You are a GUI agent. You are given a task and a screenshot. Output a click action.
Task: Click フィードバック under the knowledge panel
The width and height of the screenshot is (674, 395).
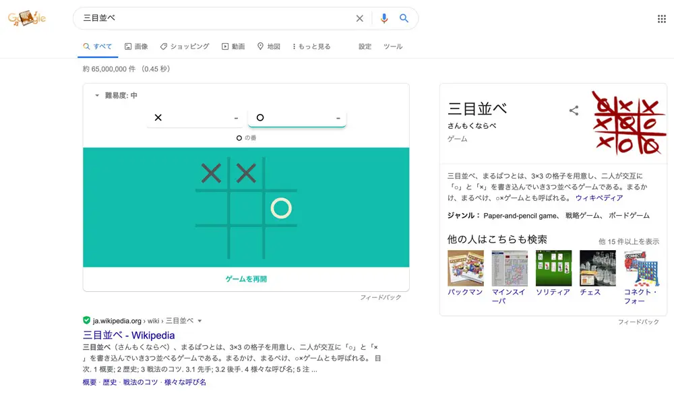point(638,322)
